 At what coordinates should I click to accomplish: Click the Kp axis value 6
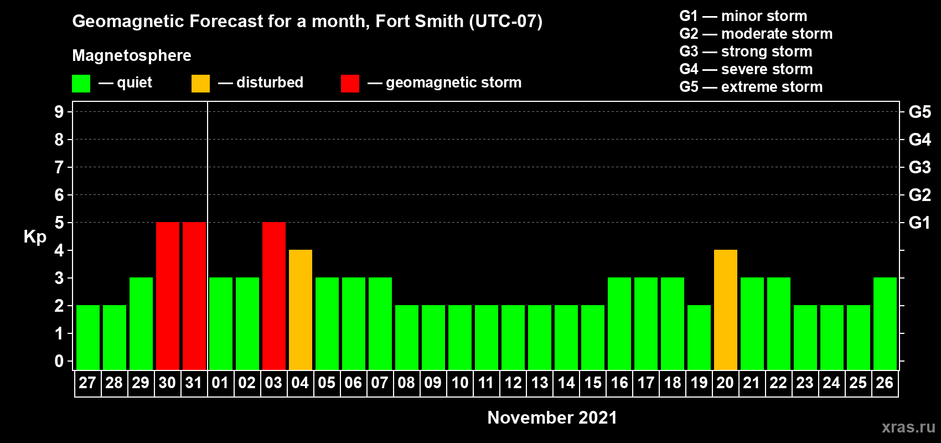59,195
